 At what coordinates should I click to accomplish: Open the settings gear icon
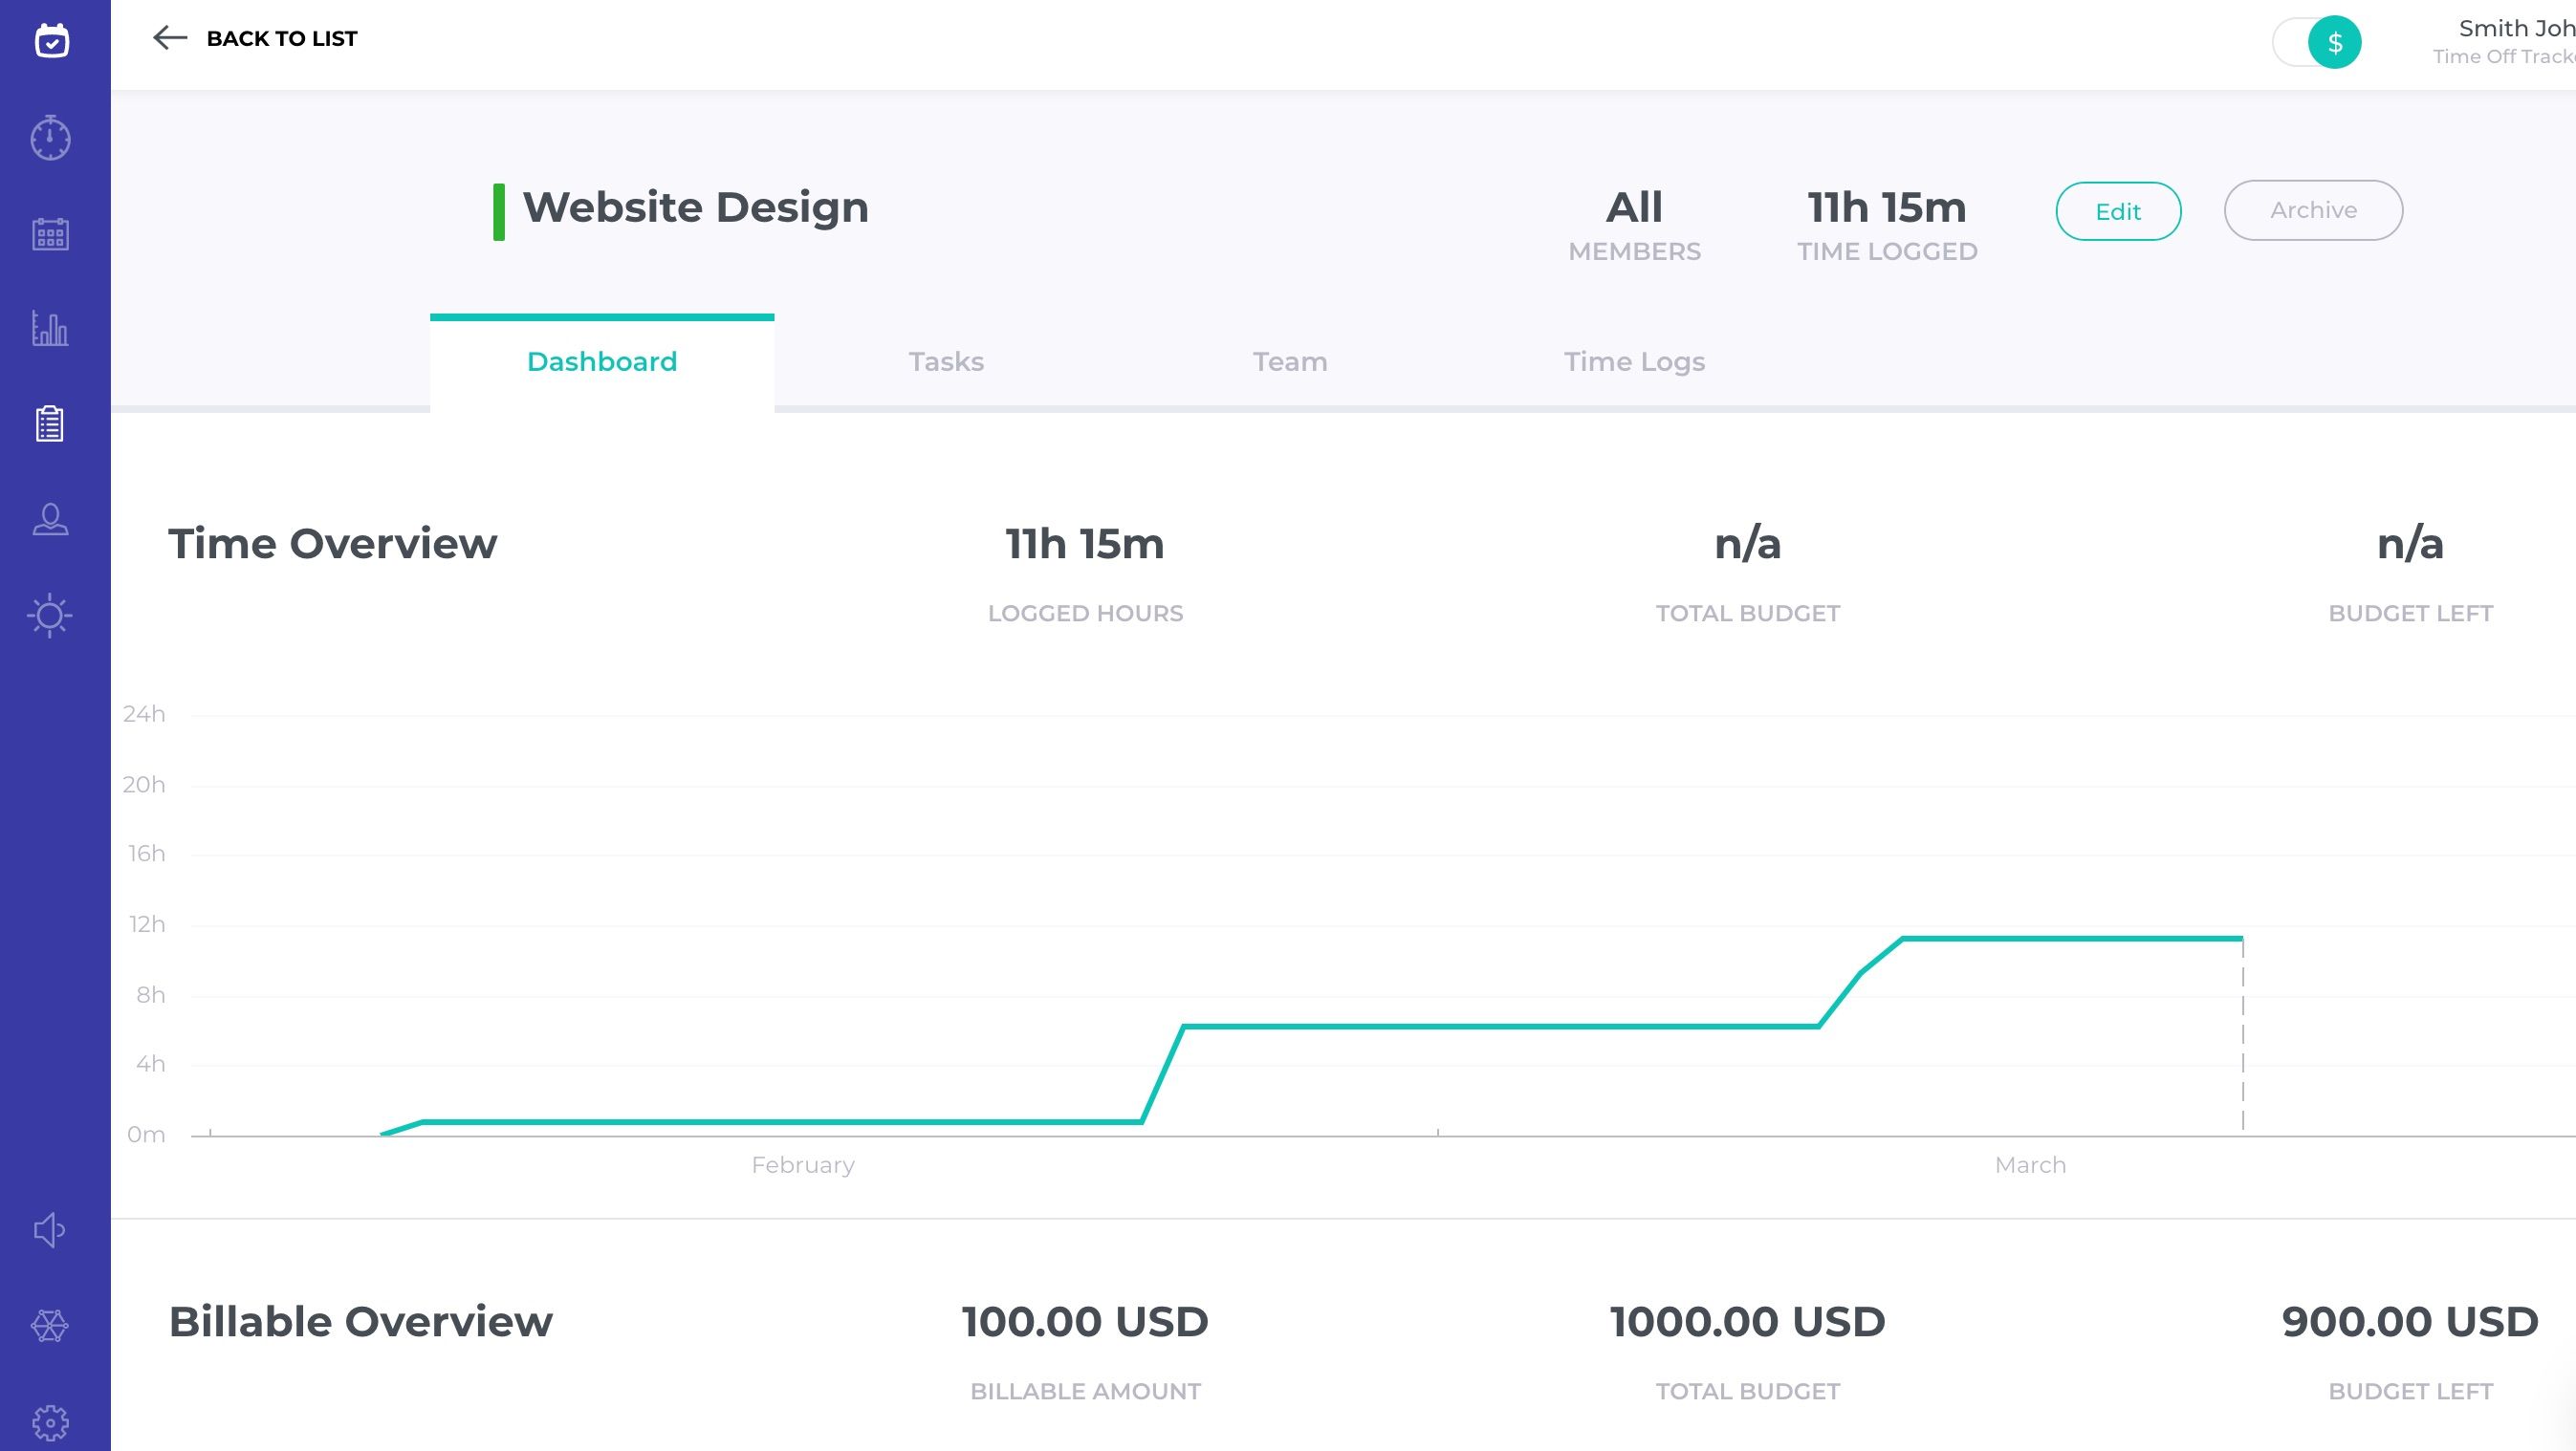pyautogui.click(x=50, y=1421)
